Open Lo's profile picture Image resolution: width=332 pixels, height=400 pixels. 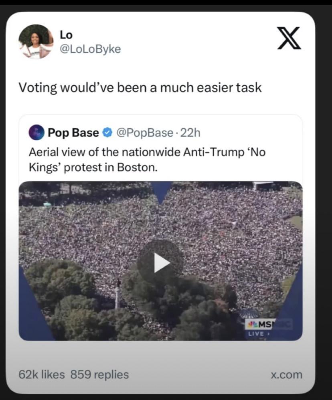[36, 42]
